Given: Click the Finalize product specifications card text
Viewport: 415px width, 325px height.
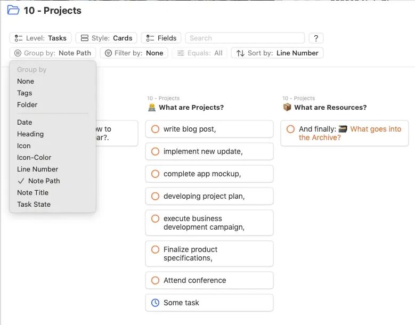Looking at the screenshot, I should click(x=190, y=254).
